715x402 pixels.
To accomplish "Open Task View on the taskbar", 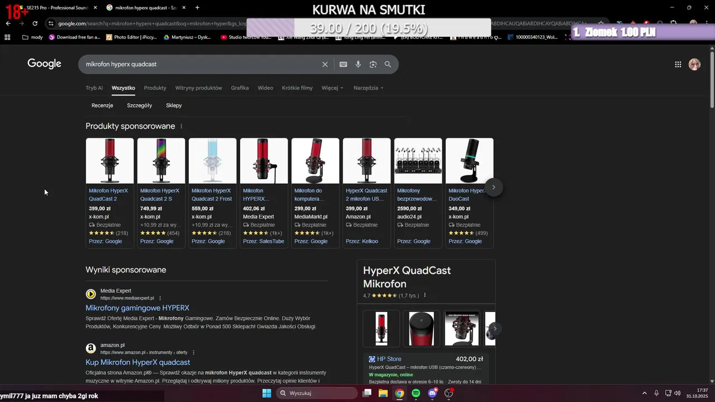I will pyautogui.click(x=367, y=393).
